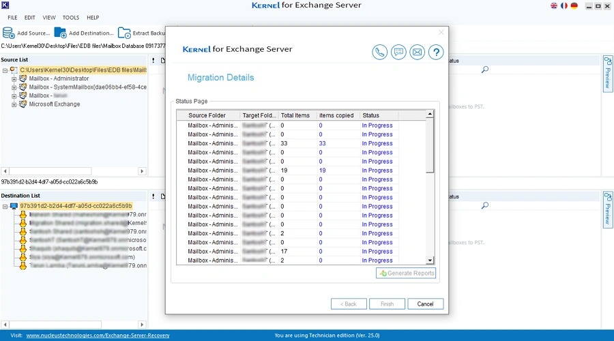The image size is (614, 341).
Task: Click the Add Source toolbar icon
Action: click(8, 33)
